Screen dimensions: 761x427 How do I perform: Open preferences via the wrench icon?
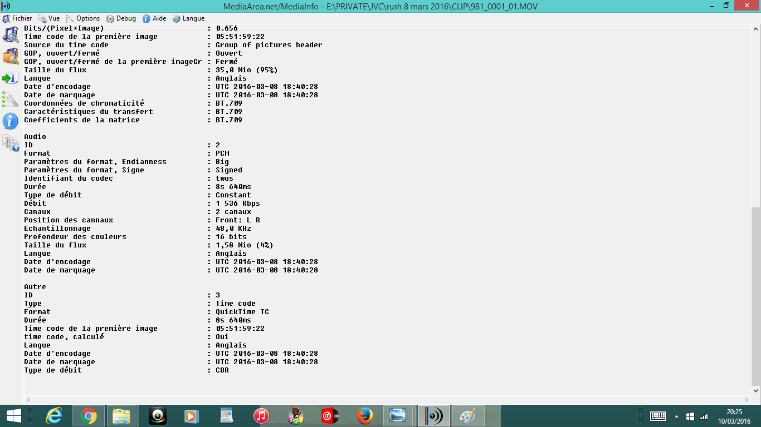click(11, 100)
